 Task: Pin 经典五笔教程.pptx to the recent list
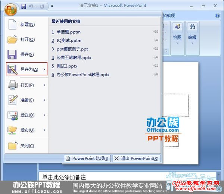[156, 57]
